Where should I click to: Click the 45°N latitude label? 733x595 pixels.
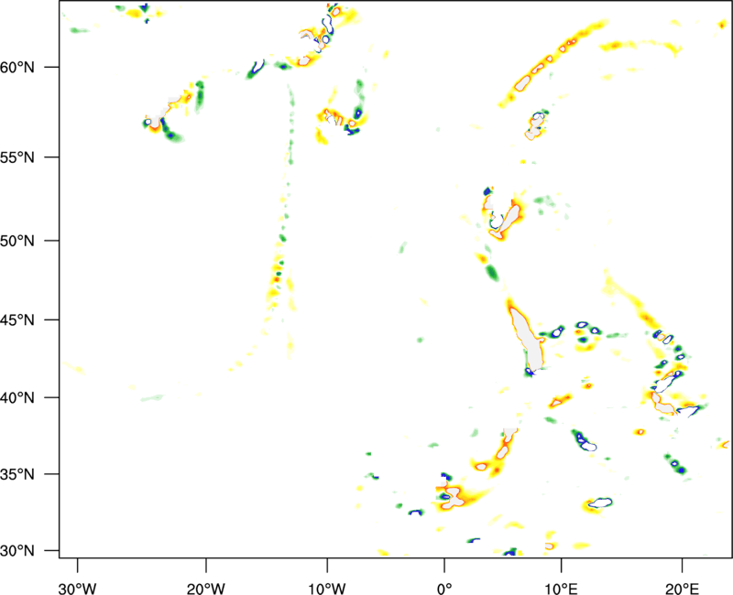click(x=17, y=320)
